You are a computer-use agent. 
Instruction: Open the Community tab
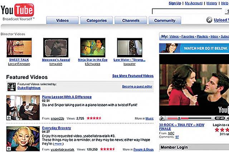(165, 20)
